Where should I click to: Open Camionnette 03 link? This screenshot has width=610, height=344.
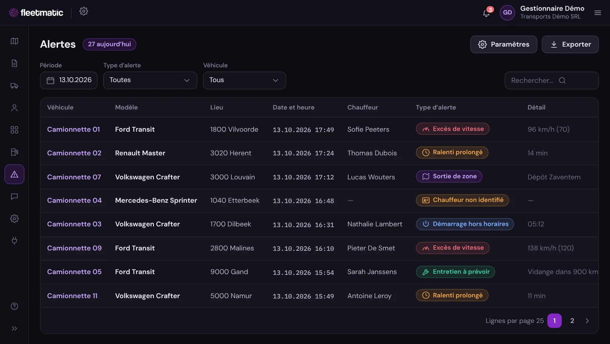74,224
